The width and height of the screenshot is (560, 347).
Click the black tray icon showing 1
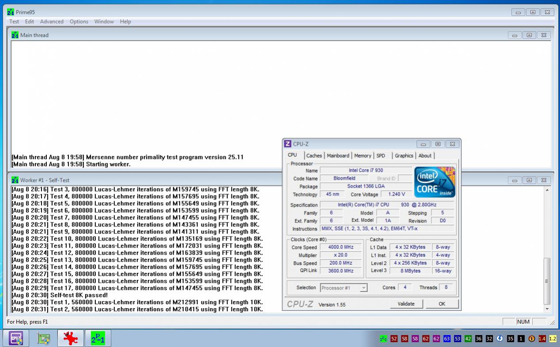(x=521, y=339)
